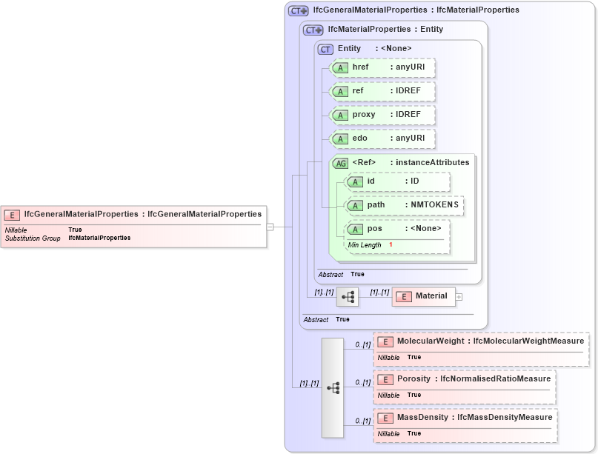Click the CT icon on the Entity box
The height and width of the screenshot is (454, 598).
[x=324, y=47]
